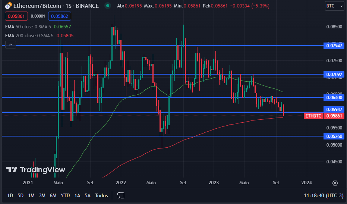347x204 pixels.
Task: Click the spread value 0.00001
Action: (38, 16)
